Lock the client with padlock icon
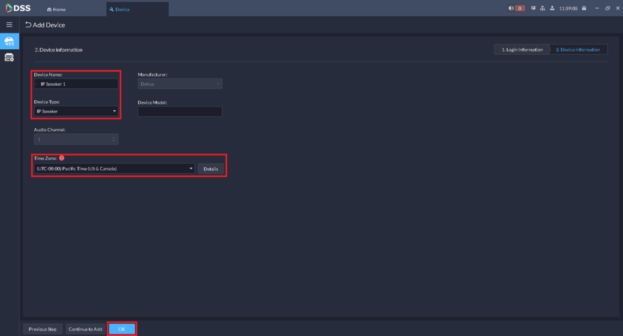Image resolution: width=623 pixels, height=336 pixels. (x=584, y=8)
